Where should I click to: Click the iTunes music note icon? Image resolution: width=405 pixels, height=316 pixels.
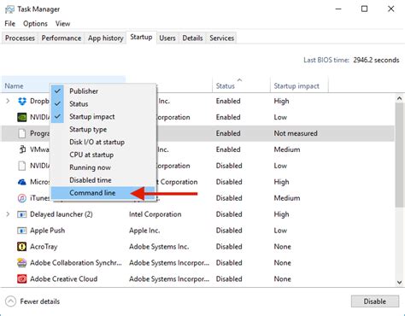click(x=22, y=198)
